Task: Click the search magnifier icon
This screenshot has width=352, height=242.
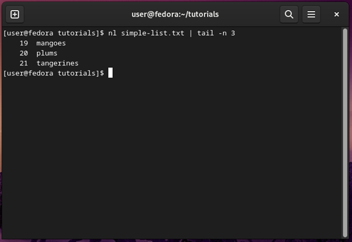Action: click(289, 14)
